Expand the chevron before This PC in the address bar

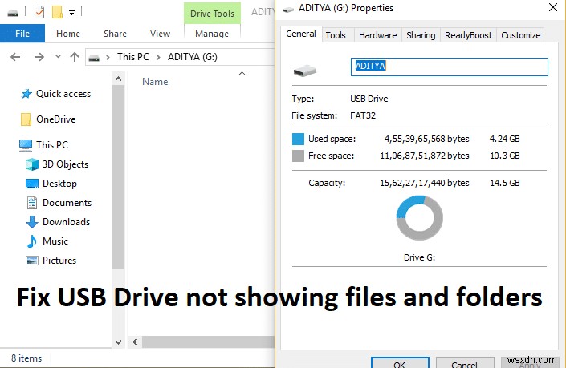108,57
